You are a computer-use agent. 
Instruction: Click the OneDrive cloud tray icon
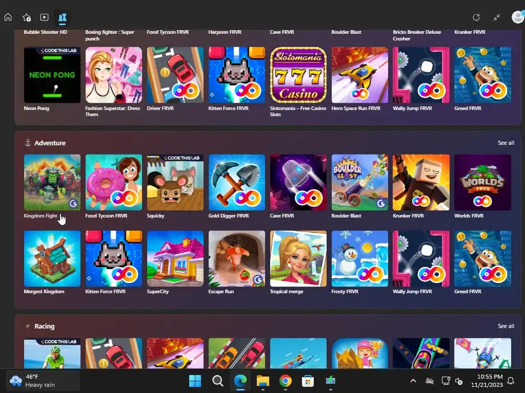coord(430,381)
